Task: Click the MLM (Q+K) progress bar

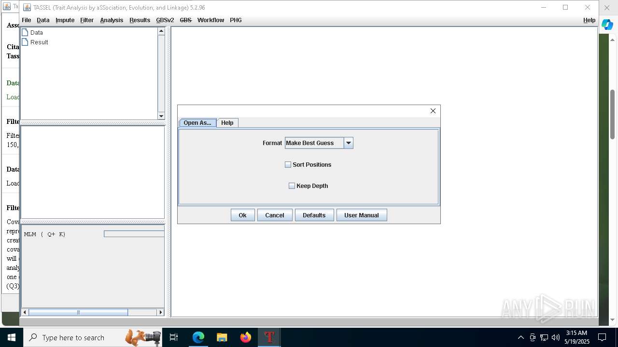Action: (x=134, y=234)
